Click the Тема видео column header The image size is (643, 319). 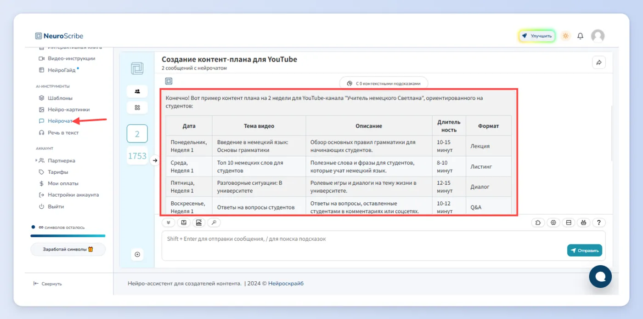point(259,125)
